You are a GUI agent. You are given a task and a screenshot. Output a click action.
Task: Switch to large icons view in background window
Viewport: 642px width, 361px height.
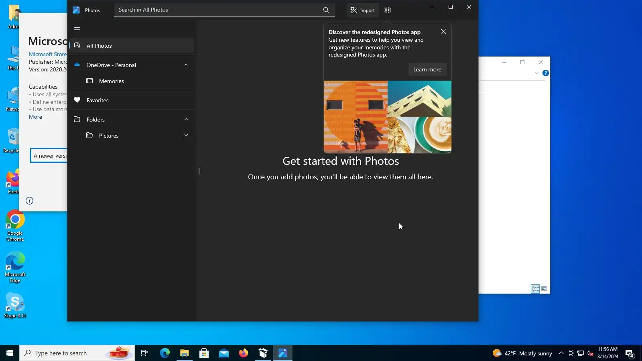click(544, 289)
